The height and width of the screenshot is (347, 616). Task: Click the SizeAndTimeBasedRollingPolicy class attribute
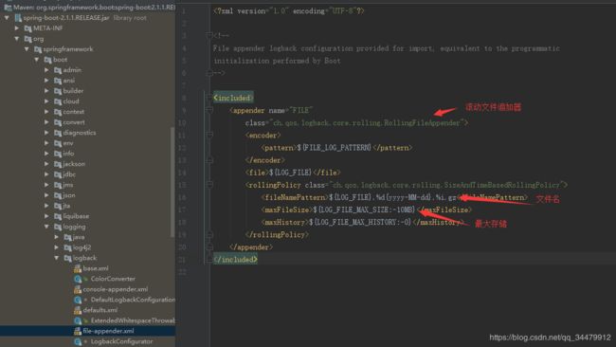[446, 185]
